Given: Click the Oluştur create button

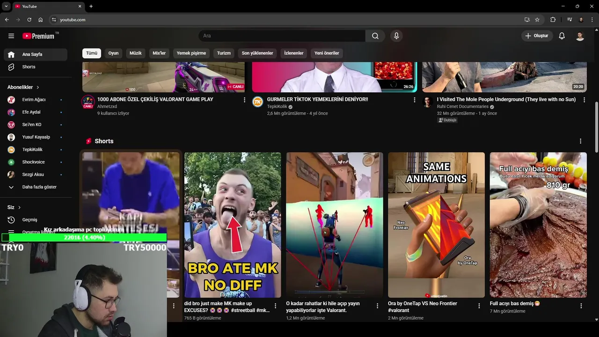Looking at the screenshot, I should tap(537, 36).
